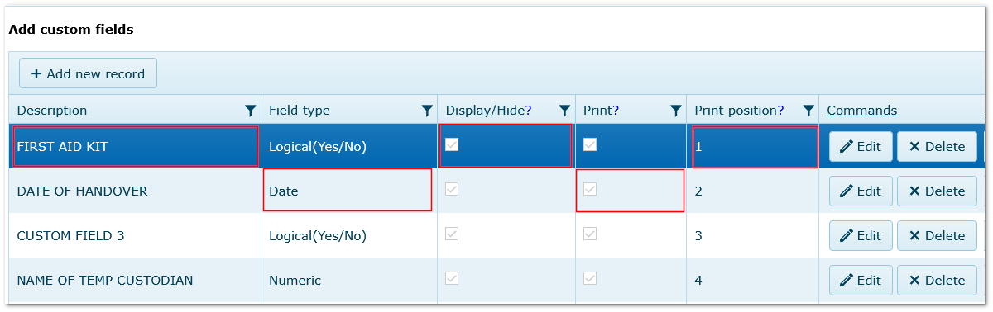The width and height of the screenshot is (993, 312).
Task: Sort by the Description column header
Action: point(51,111)
